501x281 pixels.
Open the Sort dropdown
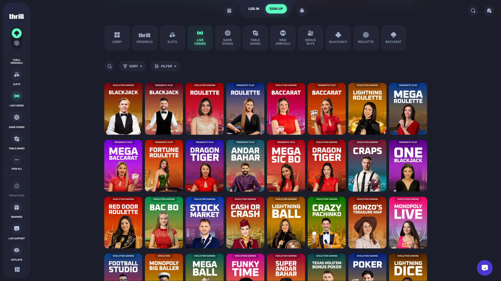pyautogui.click(x=133, y=66)
